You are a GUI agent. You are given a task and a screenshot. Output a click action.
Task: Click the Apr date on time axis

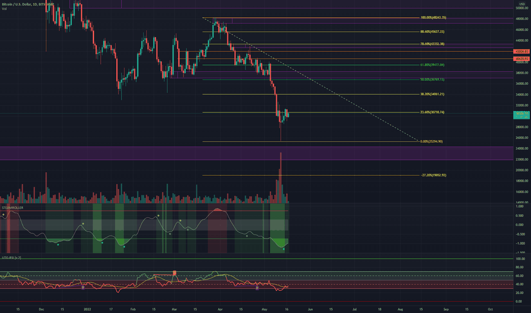220,309
